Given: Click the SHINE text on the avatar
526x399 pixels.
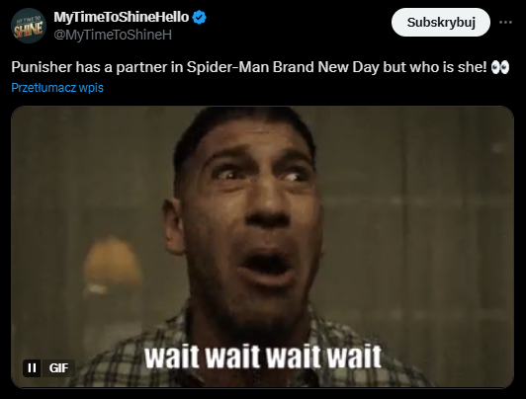Looking at the screenshot, I should tap(29, 30).
